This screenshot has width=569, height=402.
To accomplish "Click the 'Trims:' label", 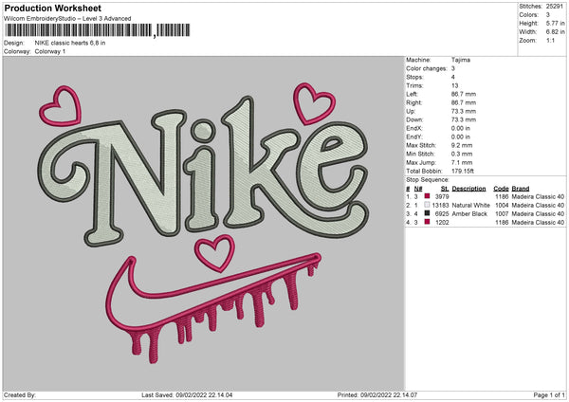I will click(414, 85).
